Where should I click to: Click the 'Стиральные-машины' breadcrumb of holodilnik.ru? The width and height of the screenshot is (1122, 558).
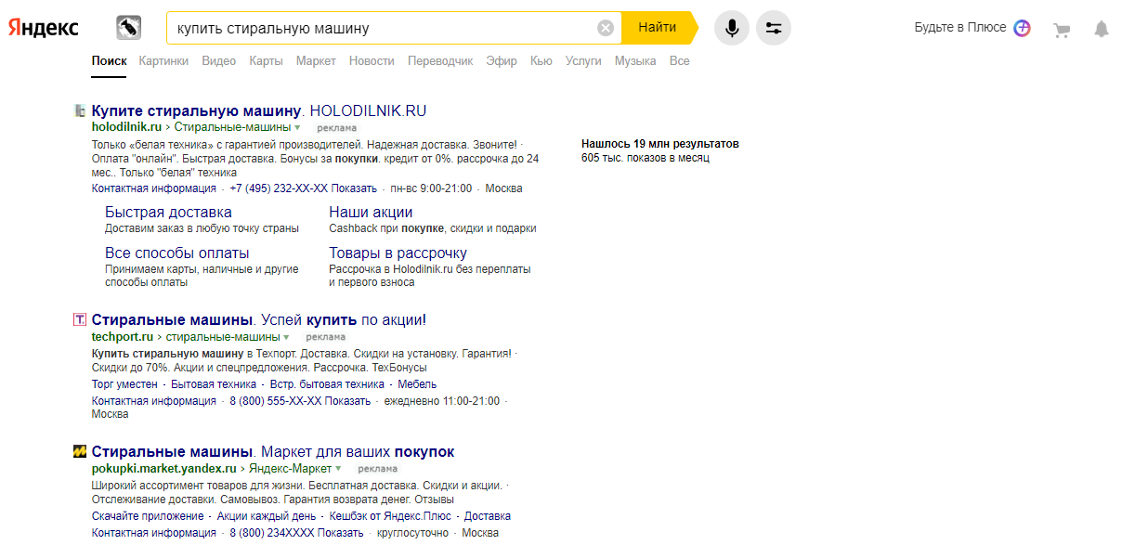[233, 127]
